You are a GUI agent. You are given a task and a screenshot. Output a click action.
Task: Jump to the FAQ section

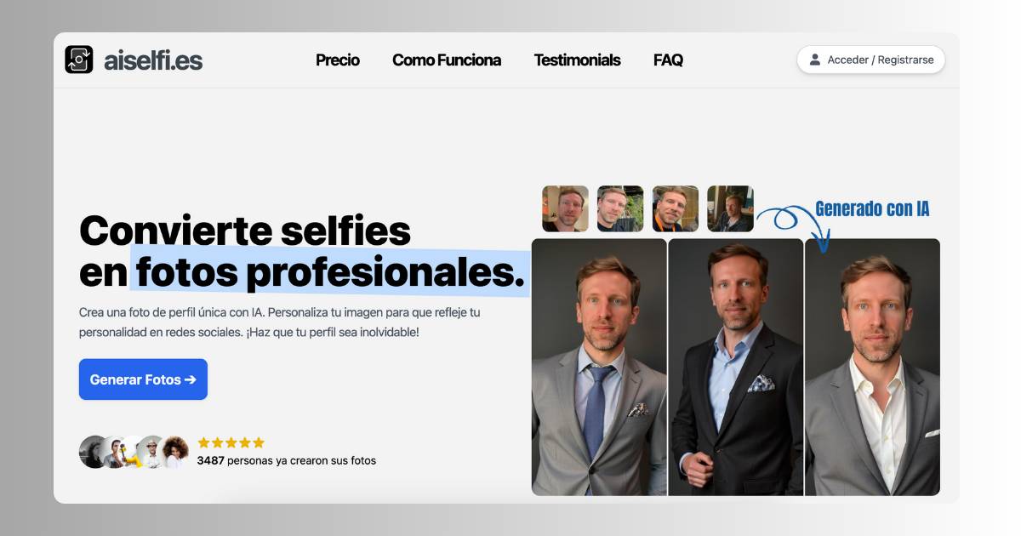point(668,60)
